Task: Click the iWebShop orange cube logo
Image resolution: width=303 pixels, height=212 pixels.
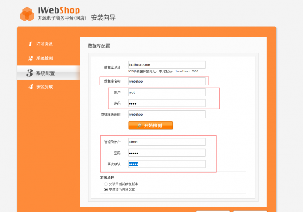Action: (27, 14)
